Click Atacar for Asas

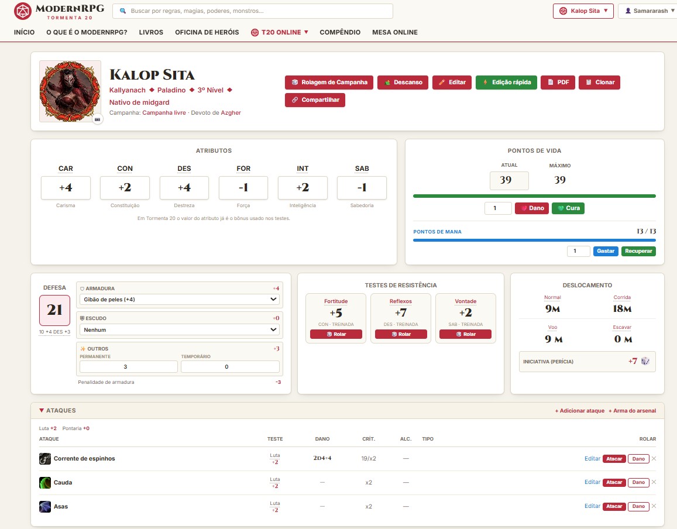(614, 506)
